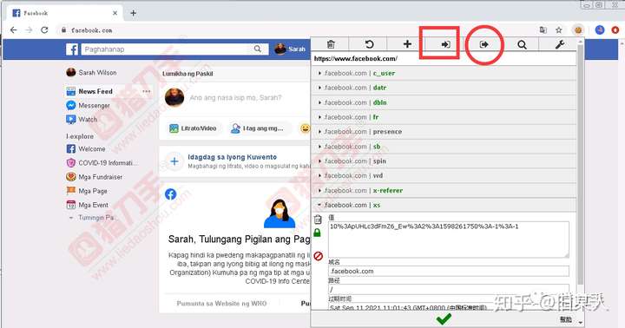
Task: Open Mga Fundraiser sidebar item
Action: click(x=95, y=176)
